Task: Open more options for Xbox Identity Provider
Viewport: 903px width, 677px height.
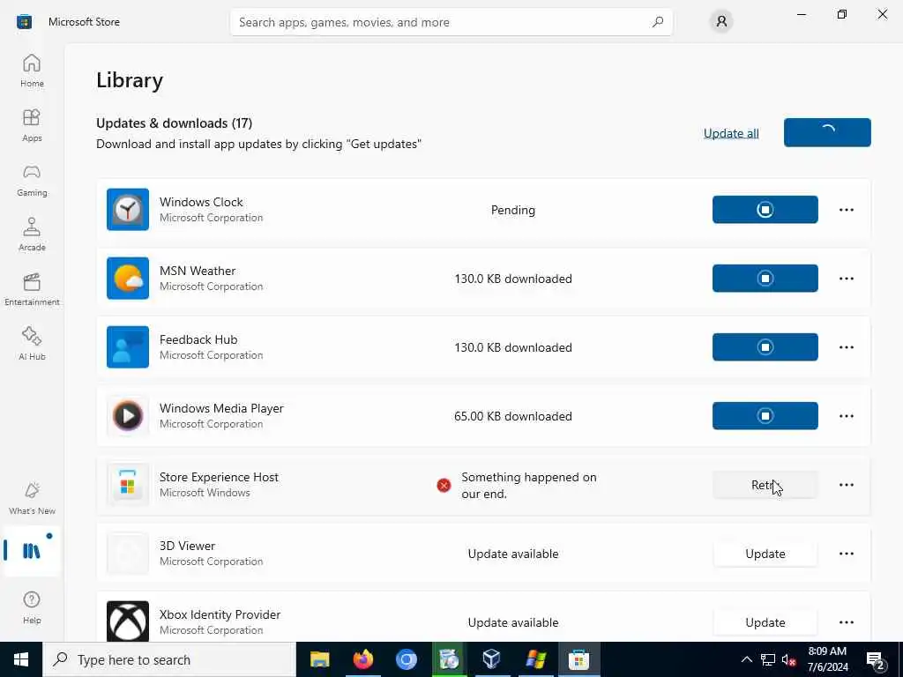Action: [846, 622]
